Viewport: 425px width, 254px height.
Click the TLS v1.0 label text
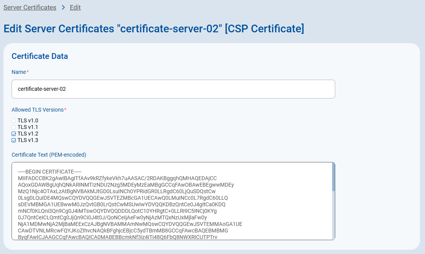28,120
